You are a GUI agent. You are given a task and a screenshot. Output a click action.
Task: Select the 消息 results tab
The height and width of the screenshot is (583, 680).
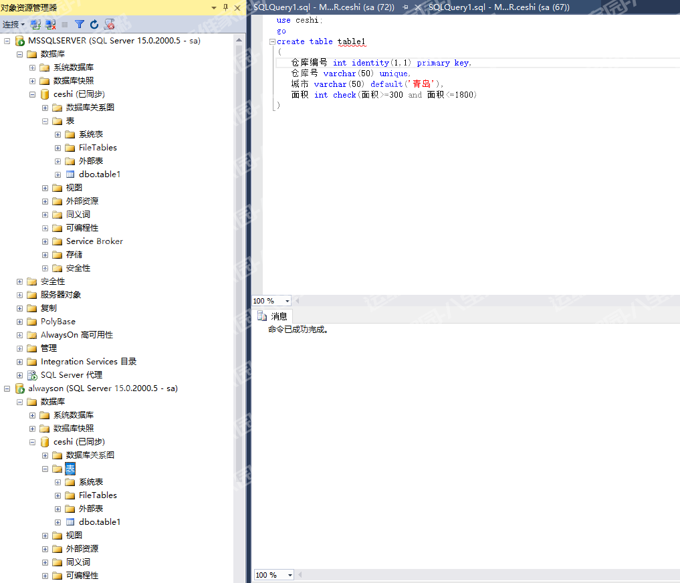click(273, 316)
